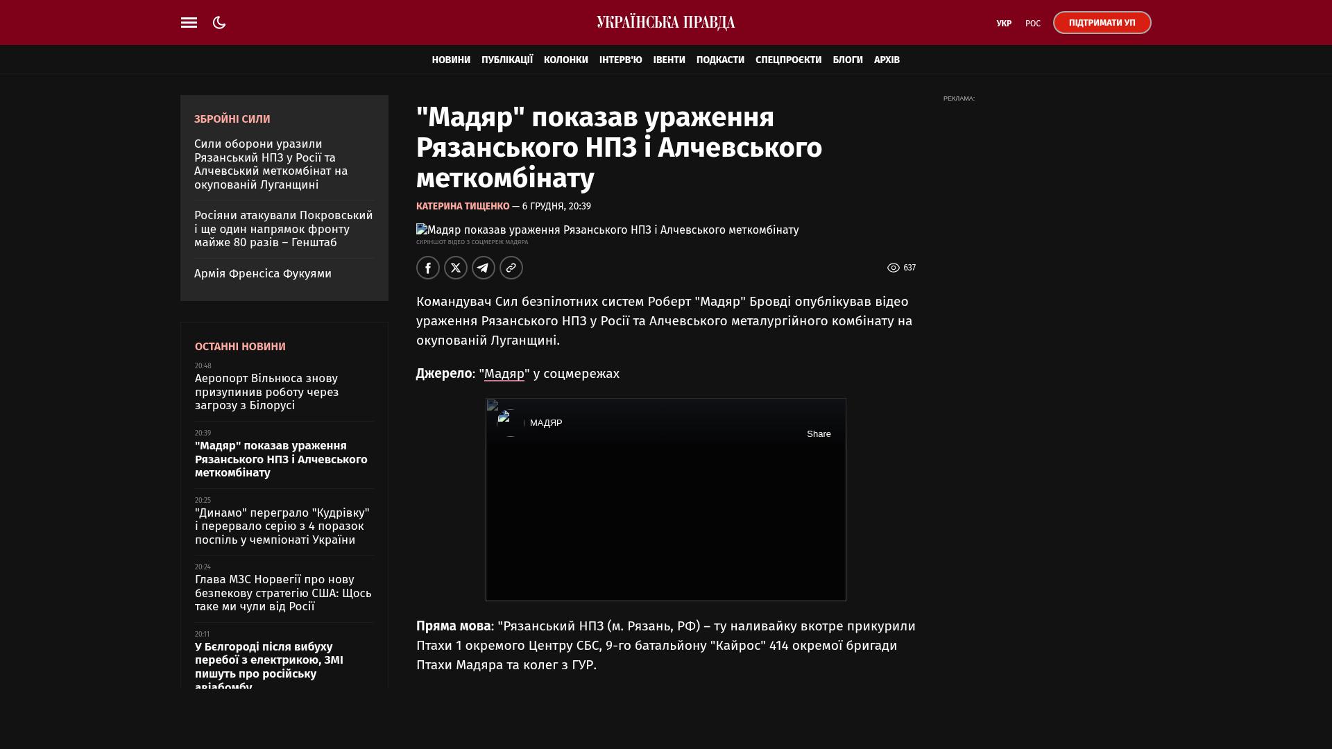Open the hamburger menu icon

(189, 23)
